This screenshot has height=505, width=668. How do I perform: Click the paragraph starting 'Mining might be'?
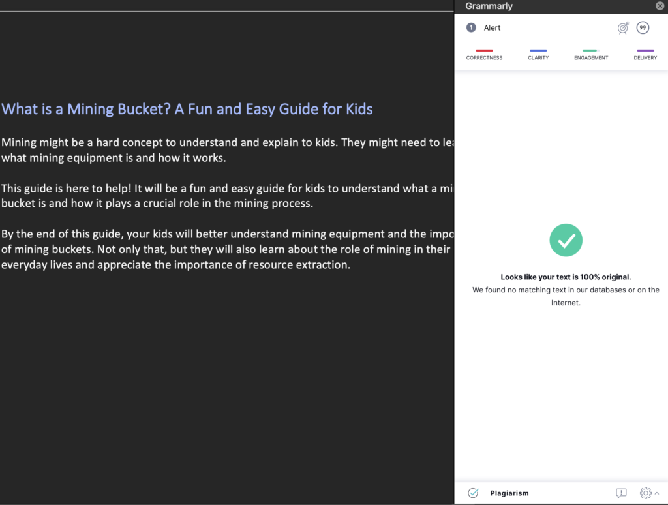click(x=228, y=150)
